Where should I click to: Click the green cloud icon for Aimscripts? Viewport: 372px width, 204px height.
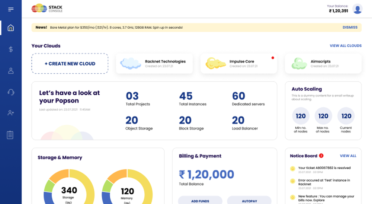[x=299, y=63]
